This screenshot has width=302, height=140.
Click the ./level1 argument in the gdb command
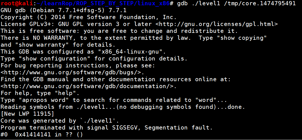coord(202,3)
